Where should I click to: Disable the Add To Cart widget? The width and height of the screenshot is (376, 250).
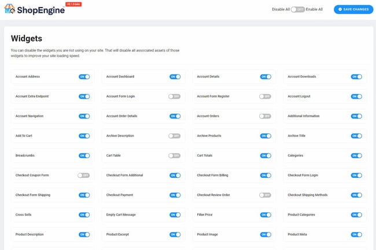[84, 136]
